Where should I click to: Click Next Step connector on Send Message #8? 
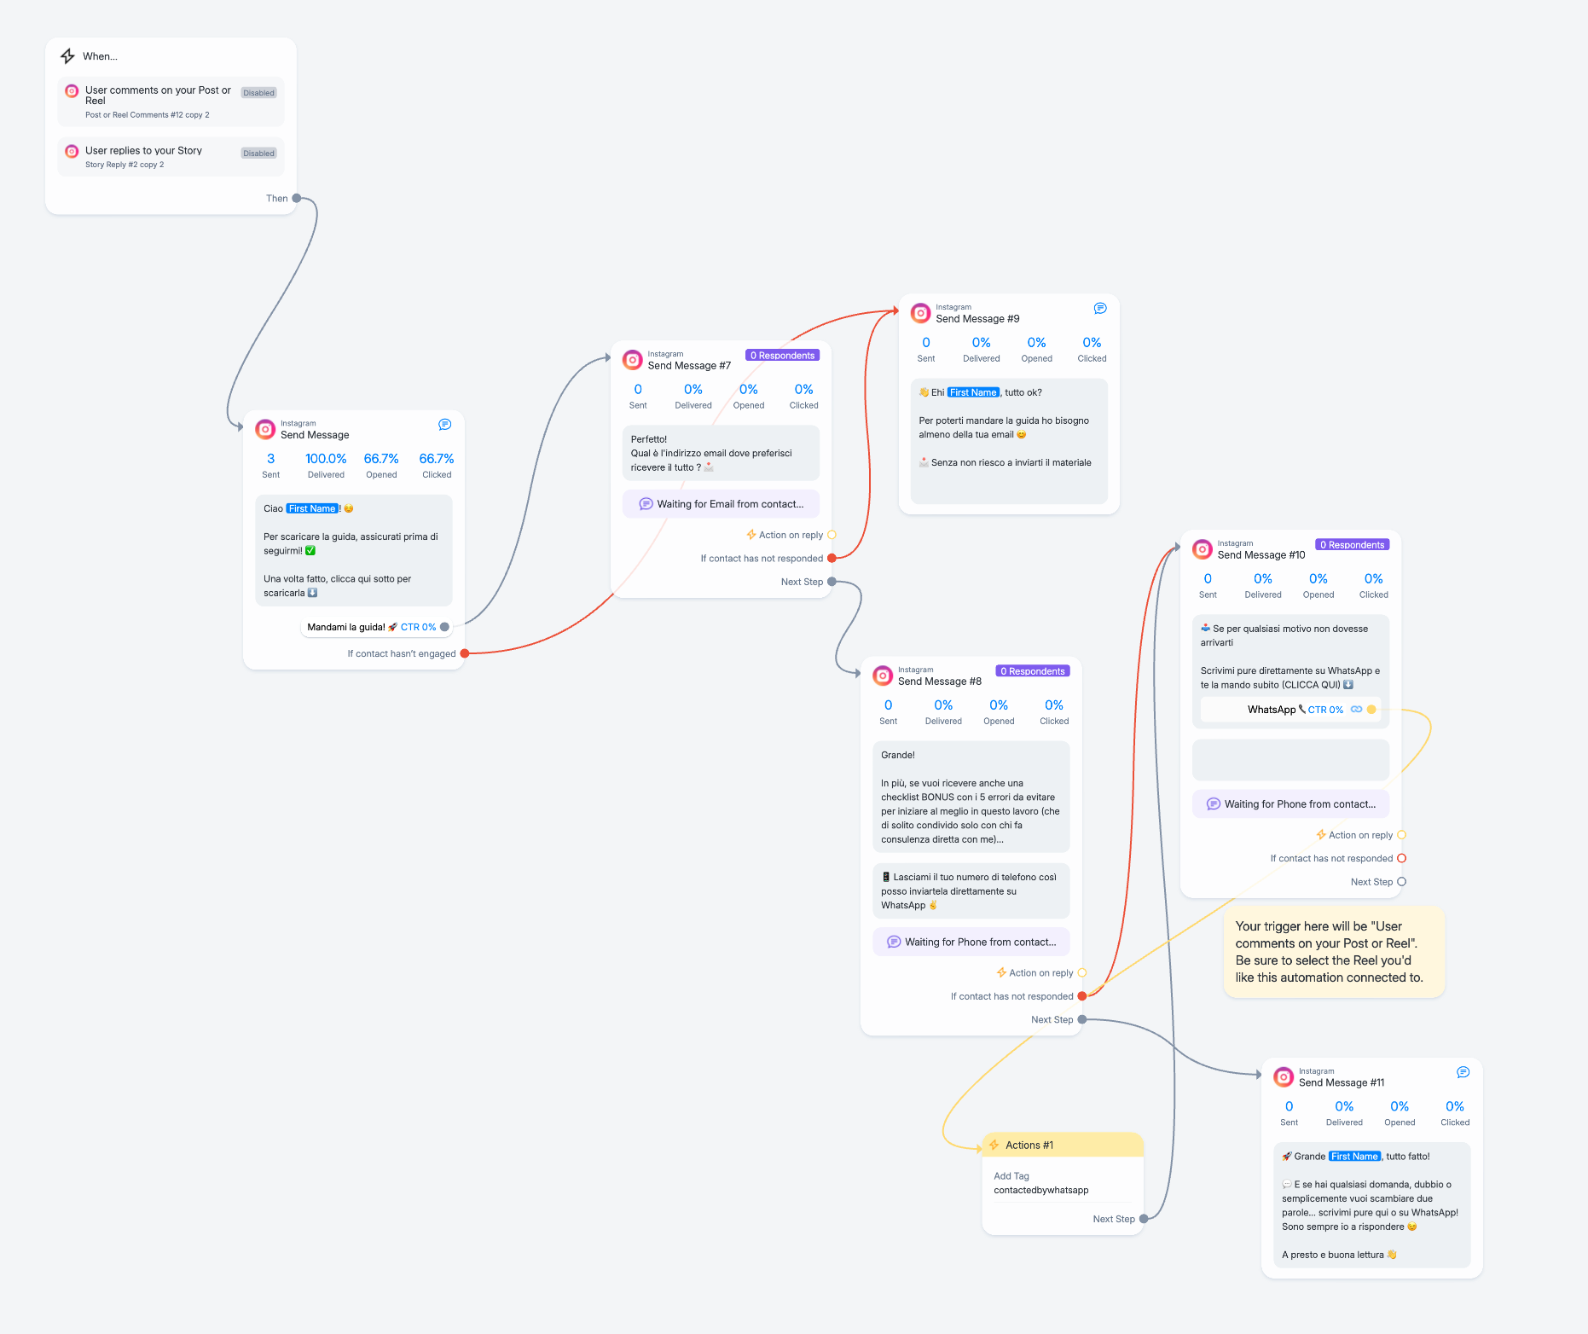tap(1082, 1019)
